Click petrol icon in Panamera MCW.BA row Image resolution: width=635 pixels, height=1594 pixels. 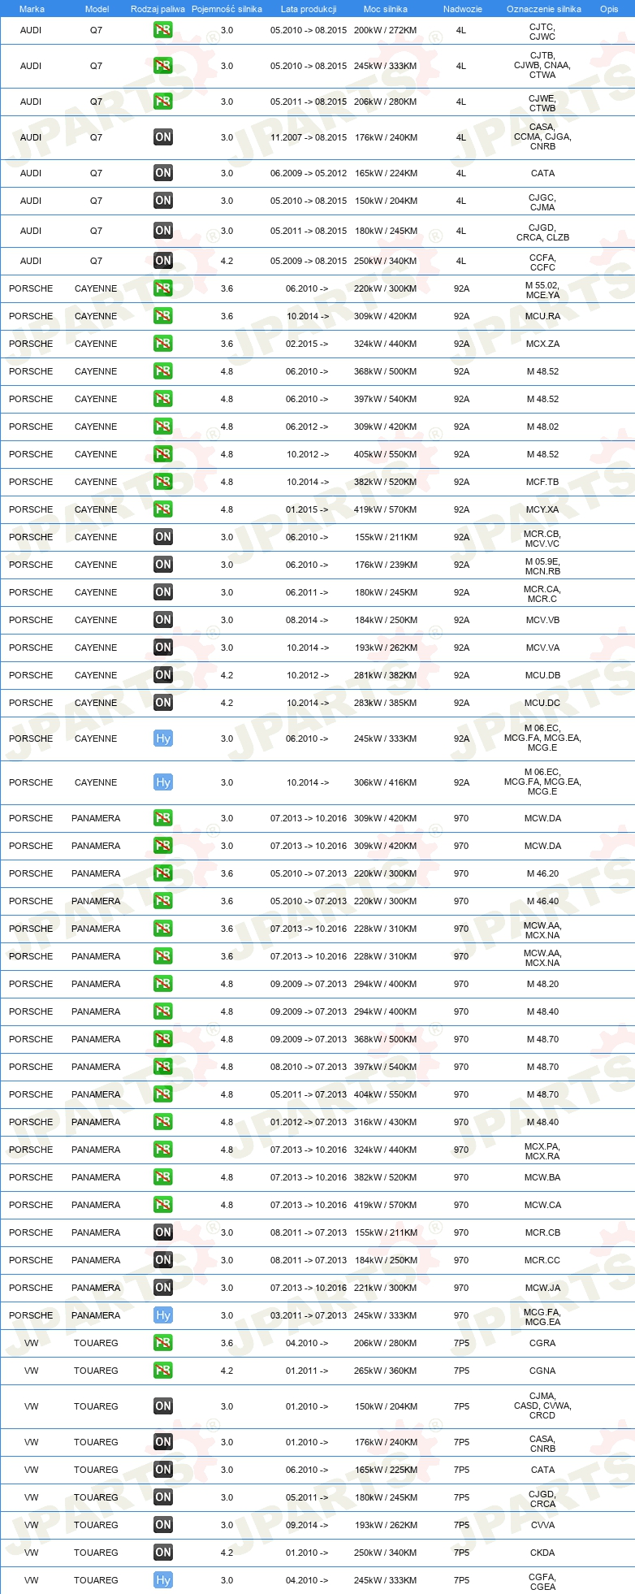click(163, 1177)
